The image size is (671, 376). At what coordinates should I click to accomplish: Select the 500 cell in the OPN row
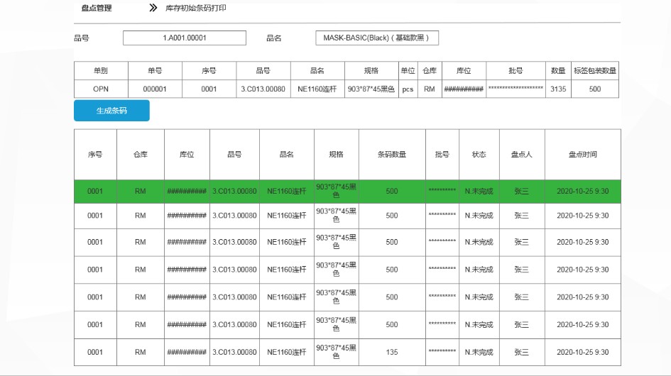(x=595, y=89)
